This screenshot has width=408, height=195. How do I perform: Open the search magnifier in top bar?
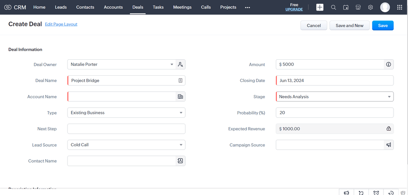[333, 7]
